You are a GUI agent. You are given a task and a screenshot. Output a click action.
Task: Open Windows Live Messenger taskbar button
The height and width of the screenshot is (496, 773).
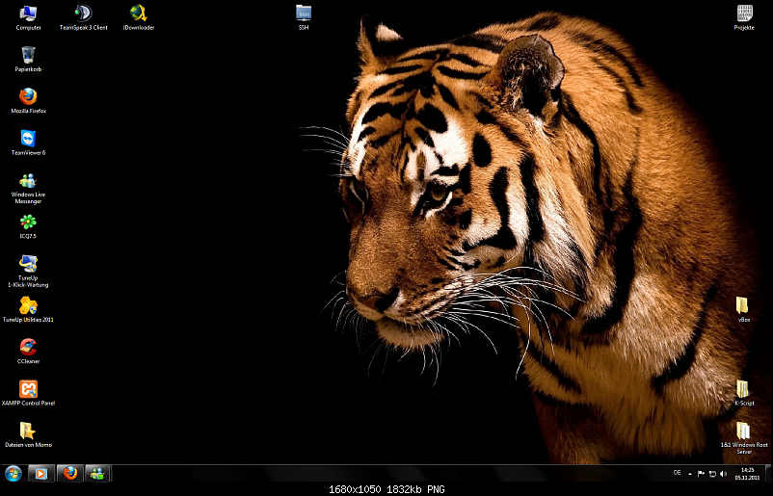97,474
